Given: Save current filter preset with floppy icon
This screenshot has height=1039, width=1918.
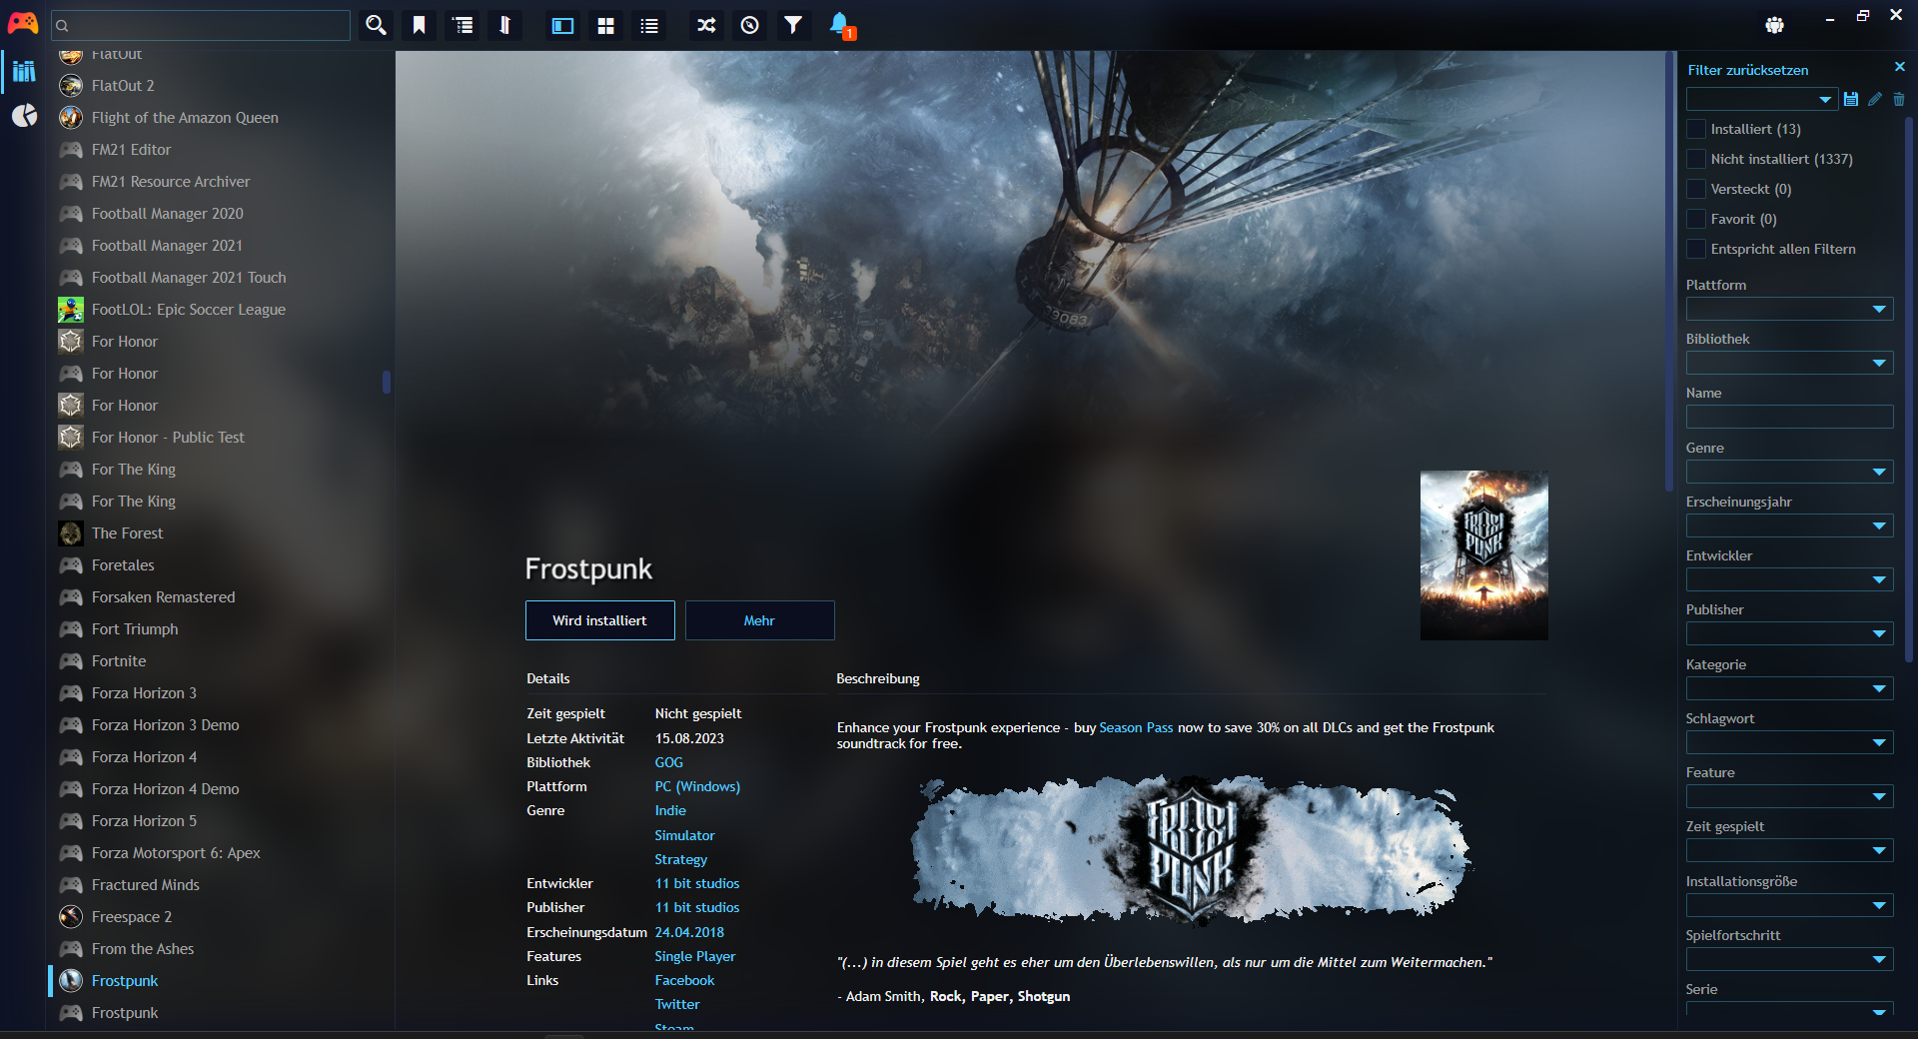Looking at the screenshot, I should [1851, 99].
